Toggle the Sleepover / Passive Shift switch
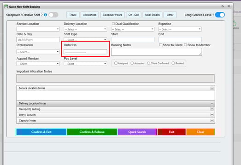Viewport: 241px width, 165px height. pyautogui.click(x=53, y=15)
